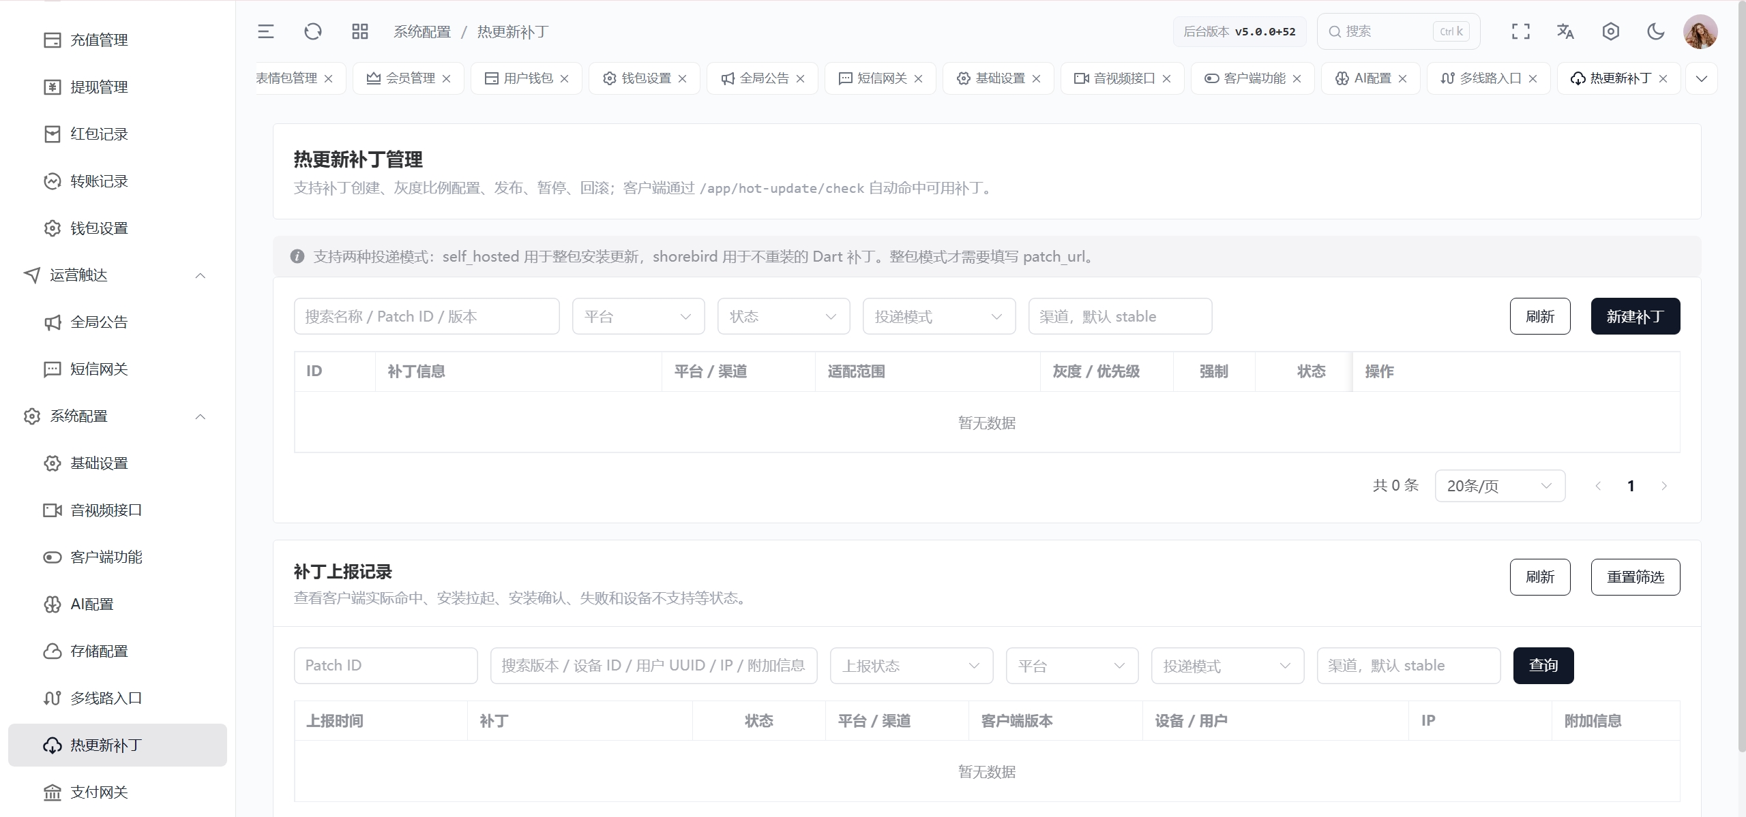Open 充值管理 in the sidebar
Viewport: 1746px width, 817px height.
[x=117, y=40]
